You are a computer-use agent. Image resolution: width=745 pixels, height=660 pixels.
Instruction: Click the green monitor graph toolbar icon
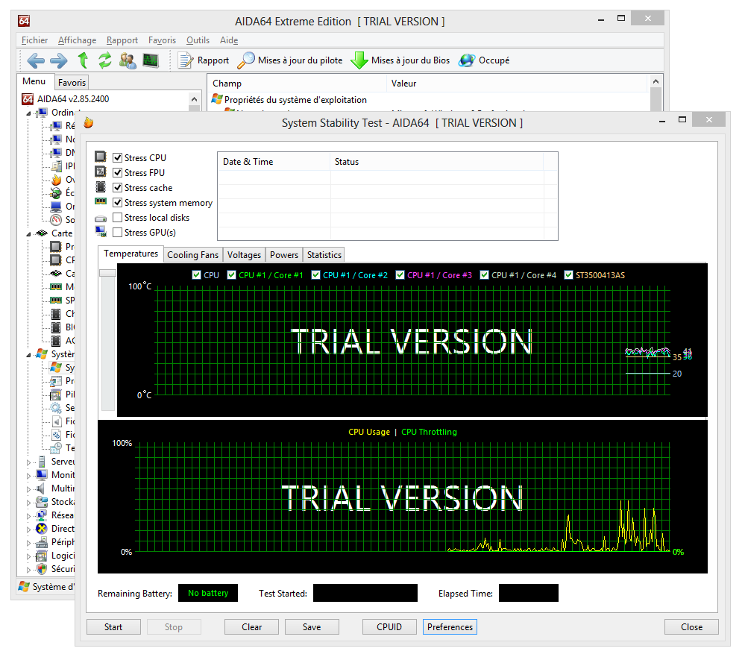151,60
